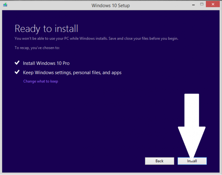Click Keep Windows settings, personal files, and apps
Screen dimensions: 222x175
[72, 73]
